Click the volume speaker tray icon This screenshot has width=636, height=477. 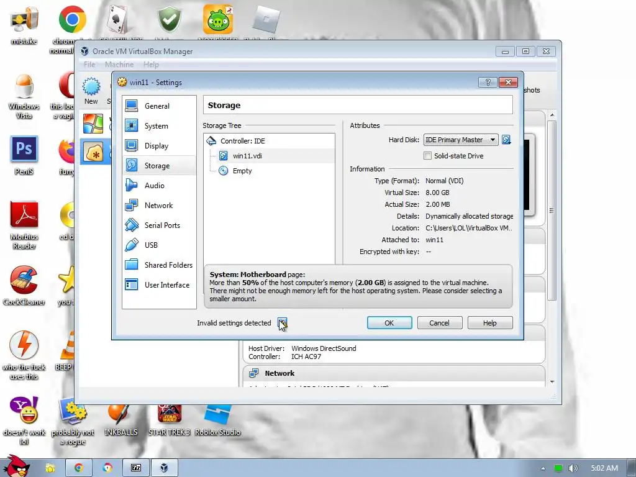click(x=573, y=468)
